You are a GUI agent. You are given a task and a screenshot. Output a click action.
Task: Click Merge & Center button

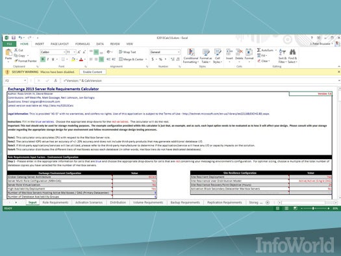pos(131,59)
